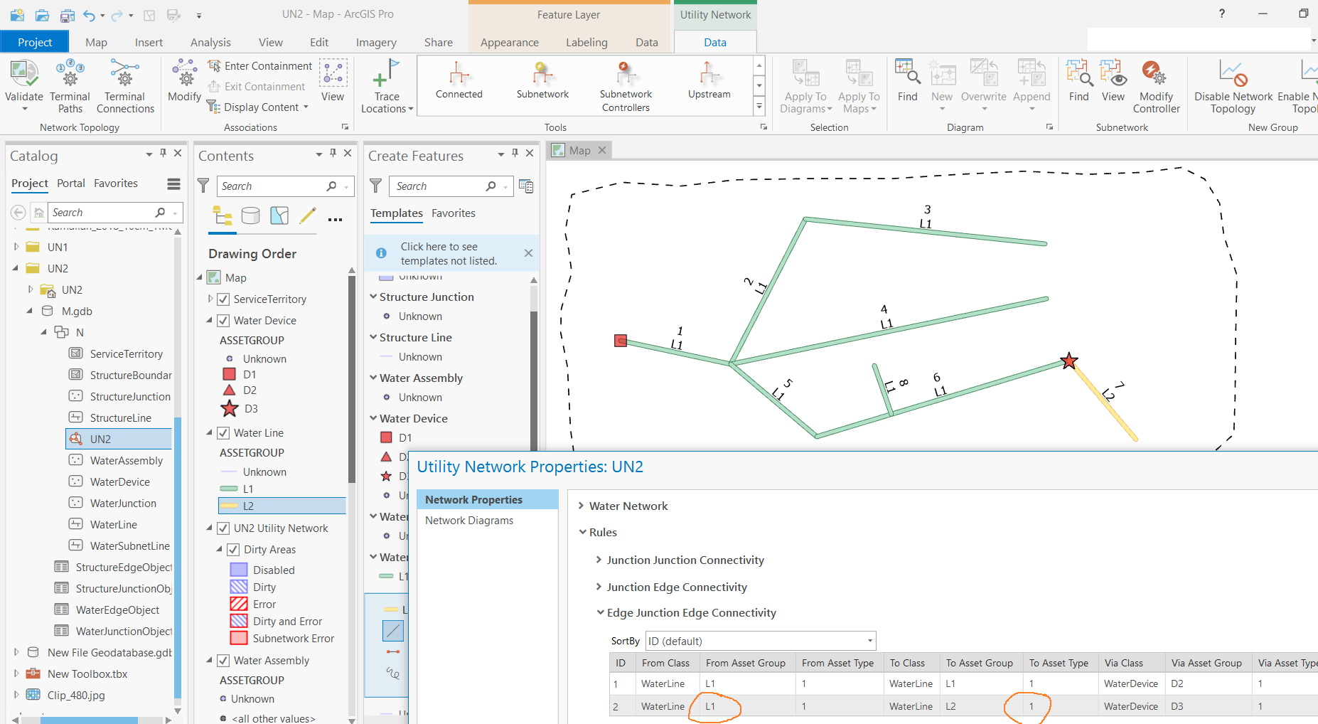Click the Save icon in the quick access toolbar
The height and width of the screenshot is (724, 1318).
(x=68, y=15)
